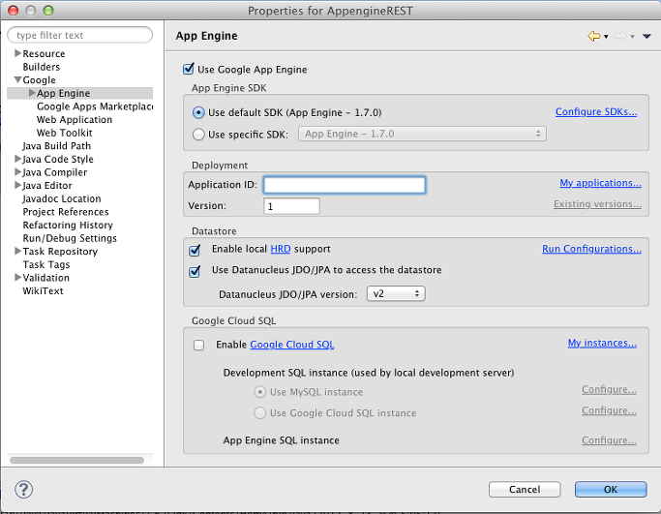The width and height of the screenshot is (661, 514).
Task: Toggle the Use Google App Engine checkbox
Action: 189,69
